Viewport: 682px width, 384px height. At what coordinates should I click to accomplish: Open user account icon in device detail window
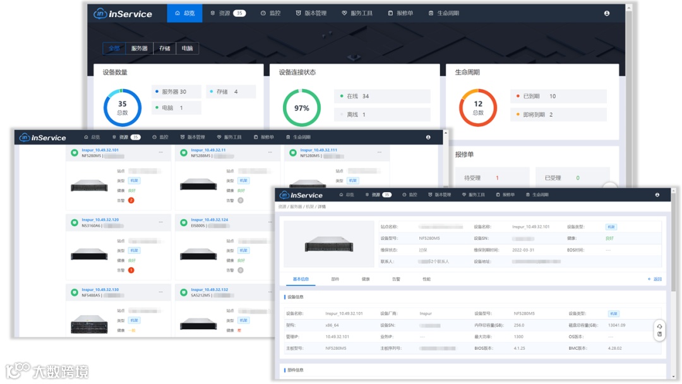(657, 195)
